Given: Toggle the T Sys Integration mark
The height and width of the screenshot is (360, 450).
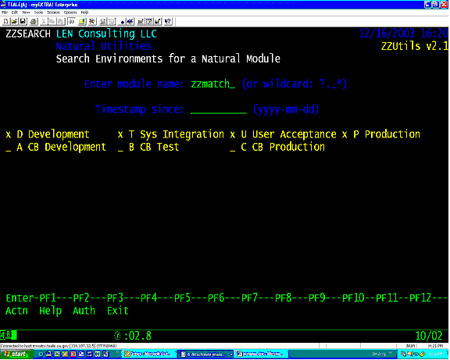Looking at the screenshot, I should tap(120, 134).
